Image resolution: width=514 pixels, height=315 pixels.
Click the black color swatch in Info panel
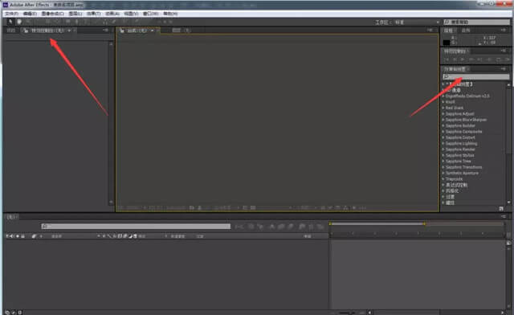tap(447, 43)
